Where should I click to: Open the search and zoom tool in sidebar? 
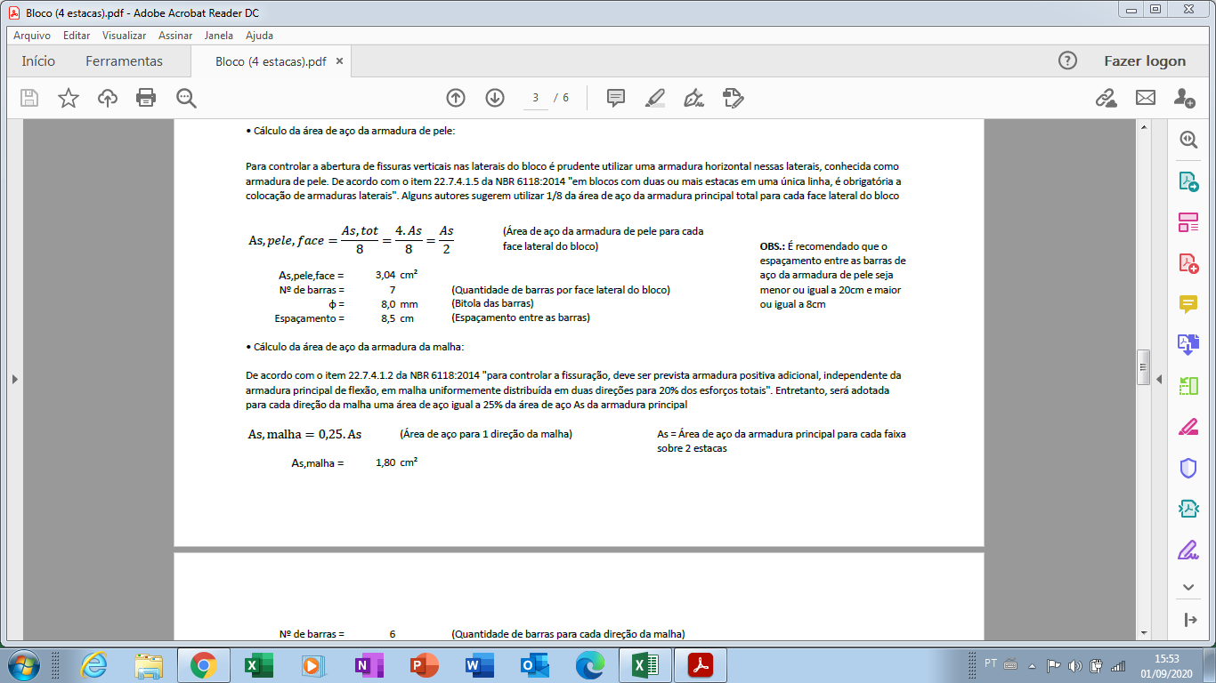tap(1188, 140)
